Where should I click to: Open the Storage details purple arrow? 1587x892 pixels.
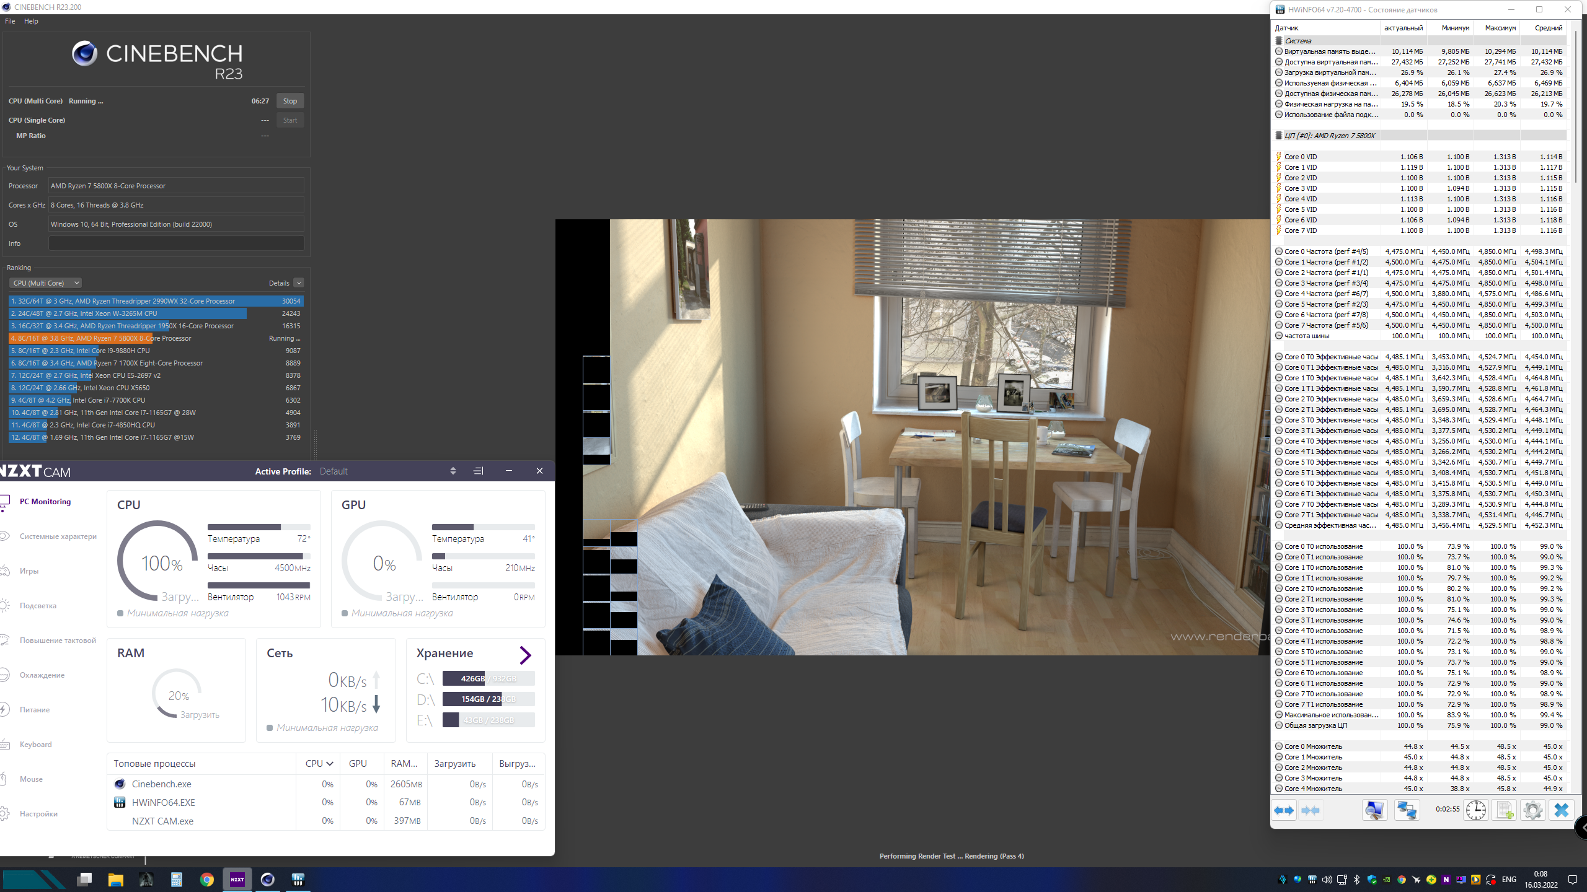pos(525,655)
